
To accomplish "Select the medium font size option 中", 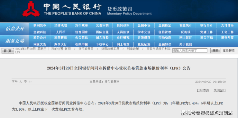I will [25, 82].
